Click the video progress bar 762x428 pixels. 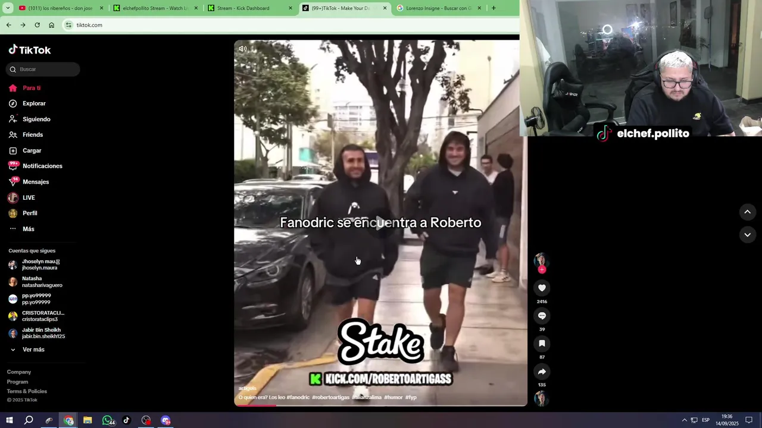pos(380,405)
